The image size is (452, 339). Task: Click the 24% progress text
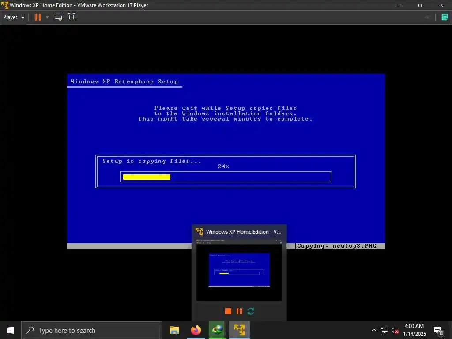(x=223, y=166)
